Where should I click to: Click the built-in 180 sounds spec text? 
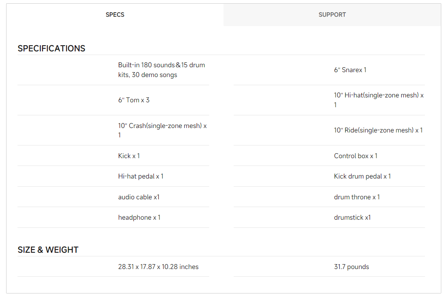coord(162,70)
